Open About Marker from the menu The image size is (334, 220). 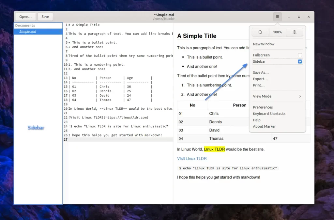pyautogui.click(x=277, y=126)
